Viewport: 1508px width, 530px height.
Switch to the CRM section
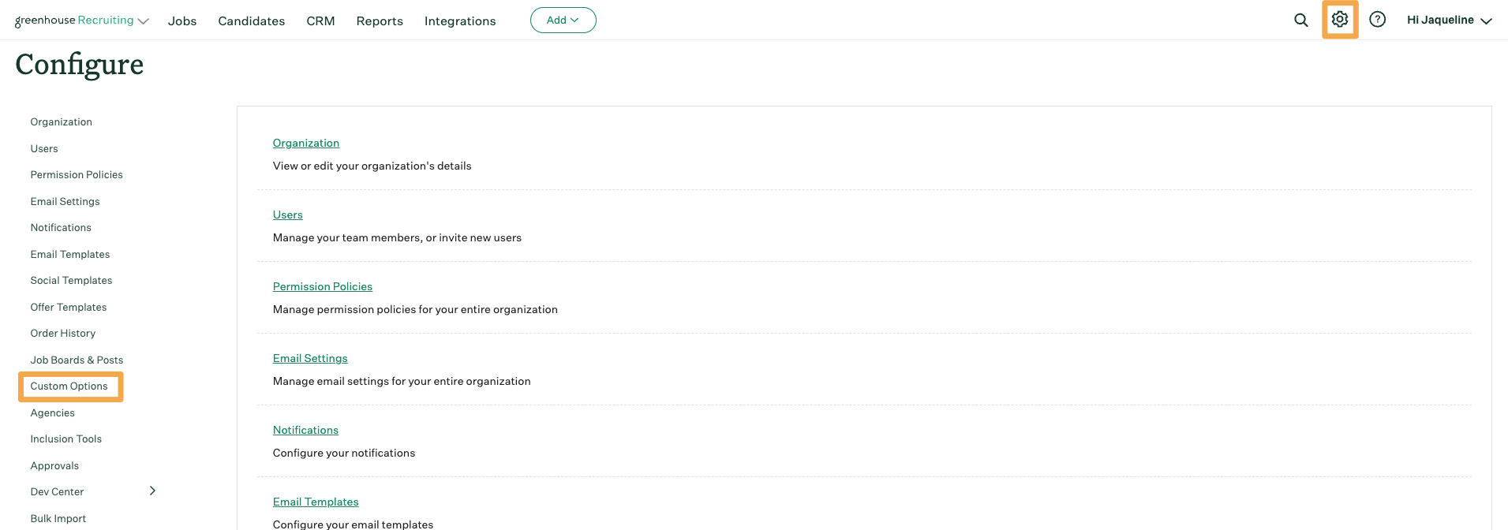320,21
